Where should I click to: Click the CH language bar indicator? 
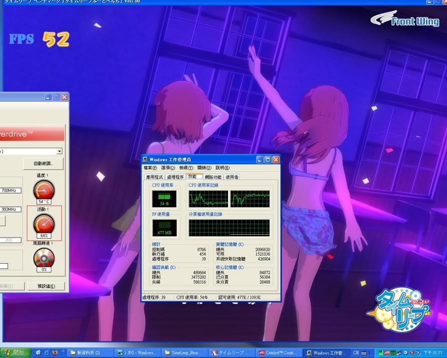[356, 353]
